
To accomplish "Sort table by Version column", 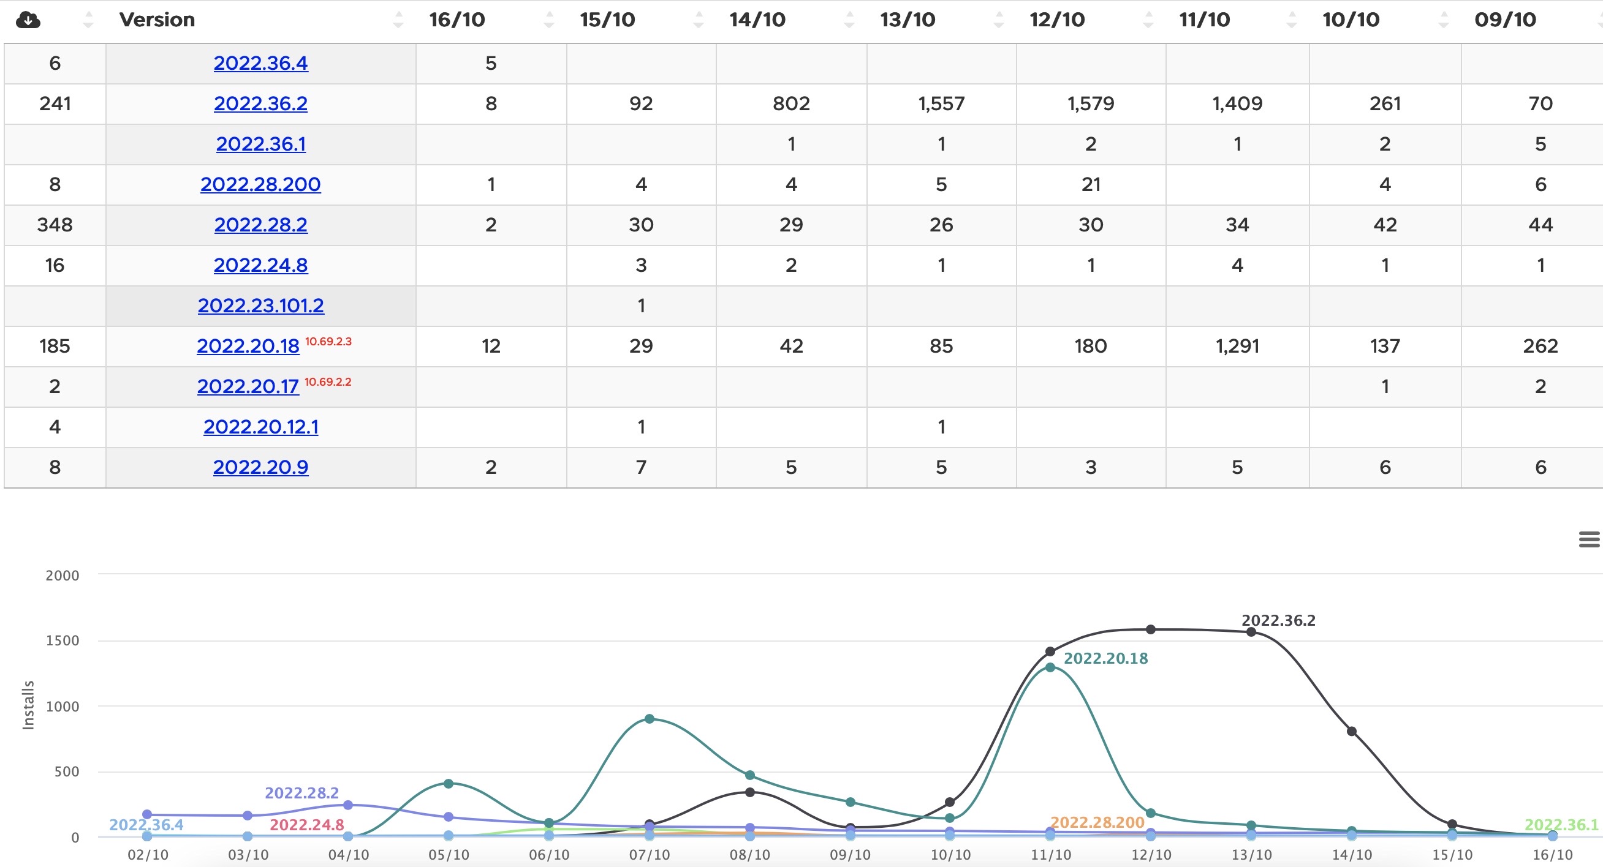I will click(x=157, y=20).
